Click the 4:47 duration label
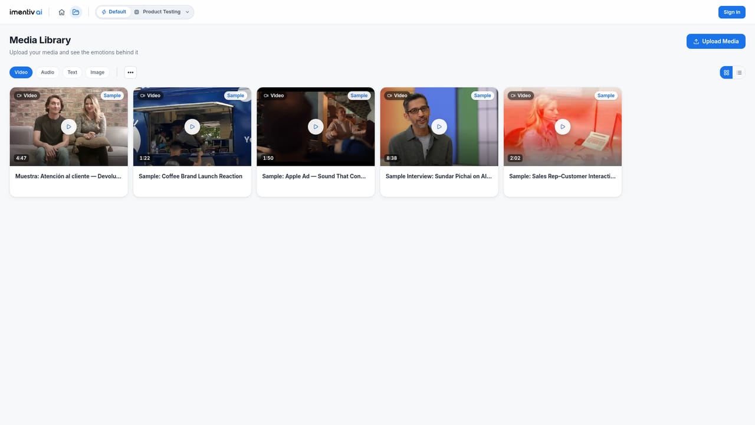755x425 pixels. [x=21, y=158]
